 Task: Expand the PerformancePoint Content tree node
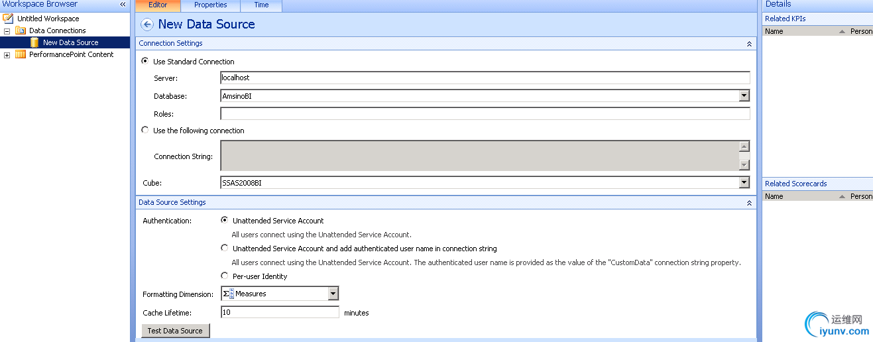click(7, 55)
